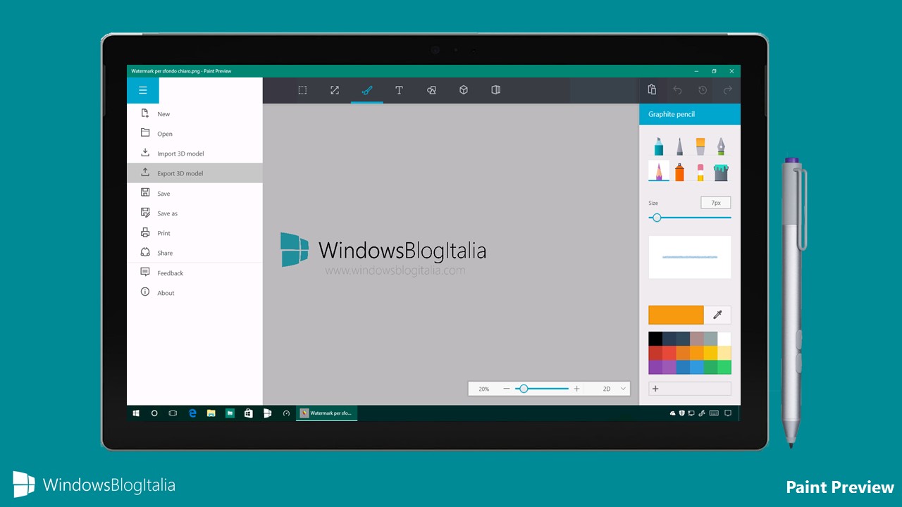
Task: Select Export 3D model
Action: (194, 173)
